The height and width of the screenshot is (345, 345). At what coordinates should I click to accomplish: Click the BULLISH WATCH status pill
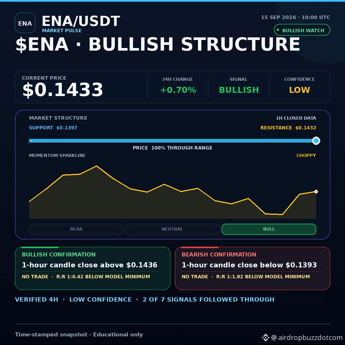click(302, 30)
